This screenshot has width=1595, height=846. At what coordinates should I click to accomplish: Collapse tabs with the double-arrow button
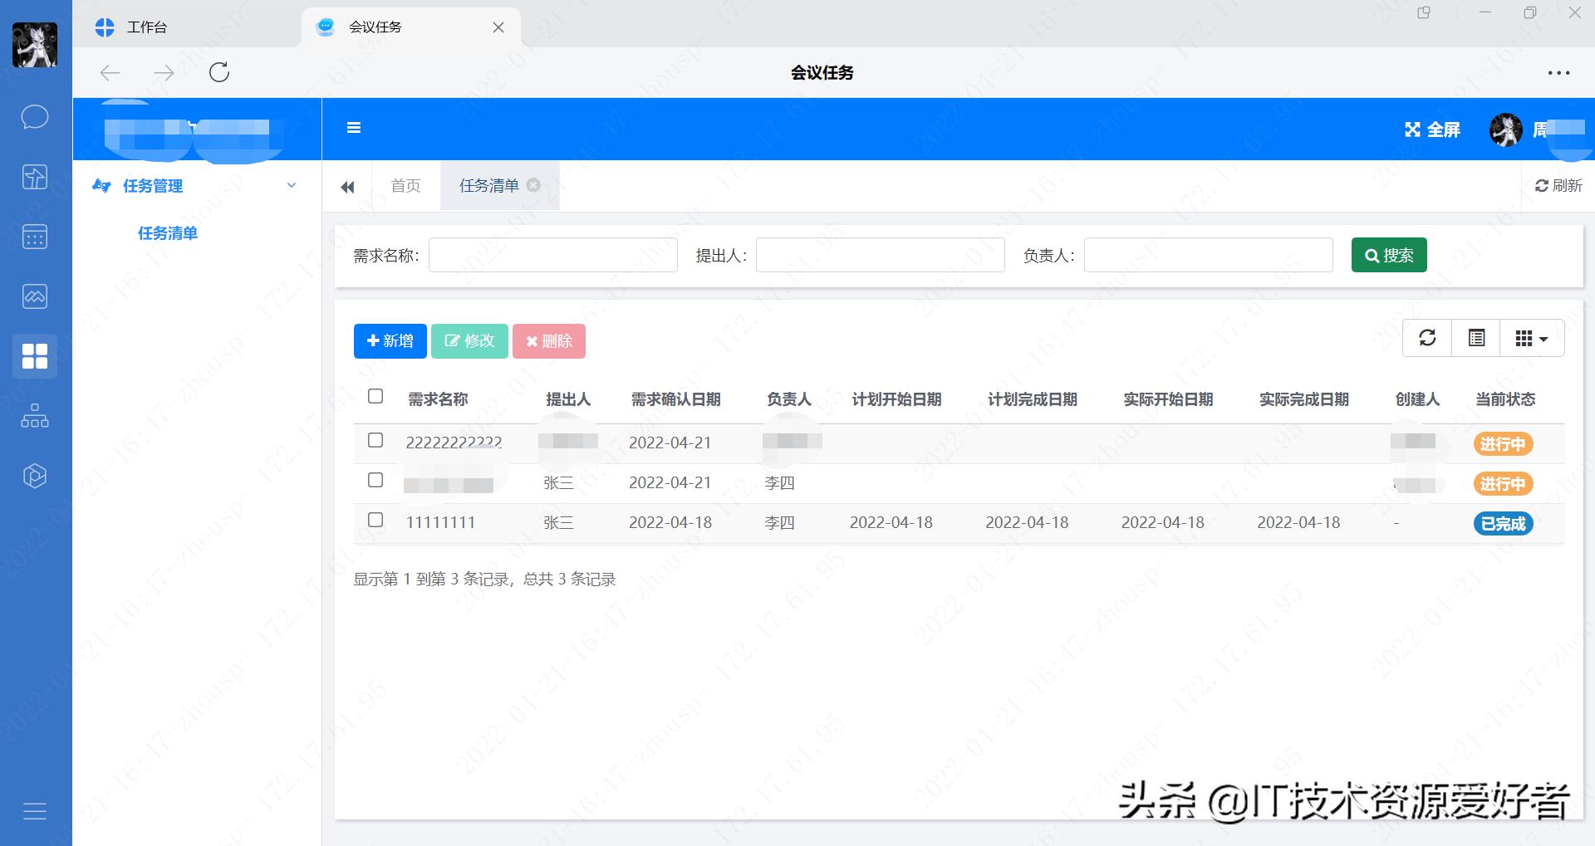(347, 186)
